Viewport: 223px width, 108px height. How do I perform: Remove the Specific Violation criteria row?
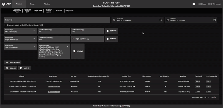pos(78,51)
